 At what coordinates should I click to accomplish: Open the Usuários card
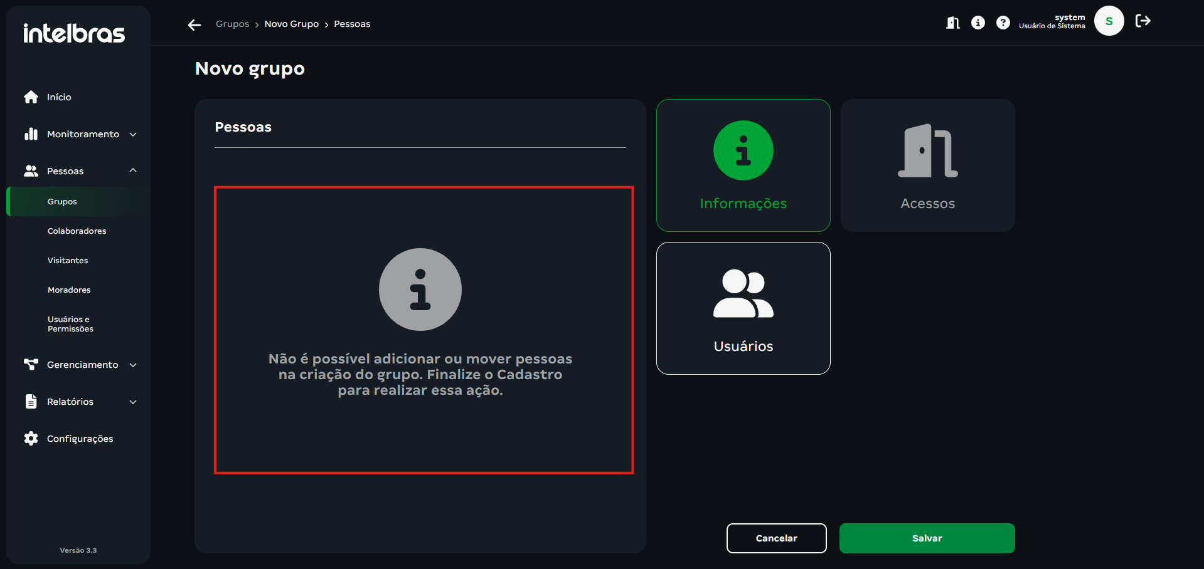point(743,308)
